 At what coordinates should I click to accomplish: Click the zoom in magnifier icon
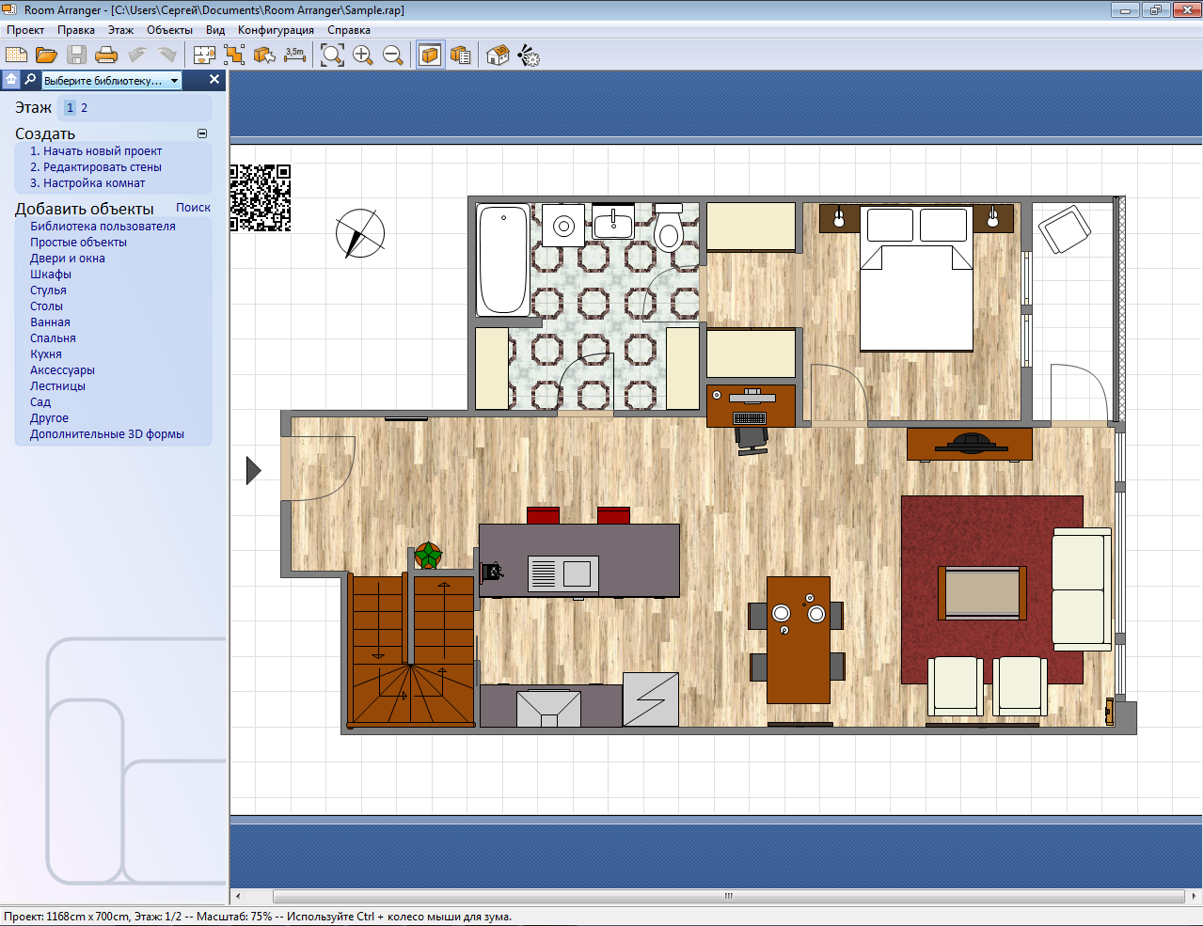[363, 55]
